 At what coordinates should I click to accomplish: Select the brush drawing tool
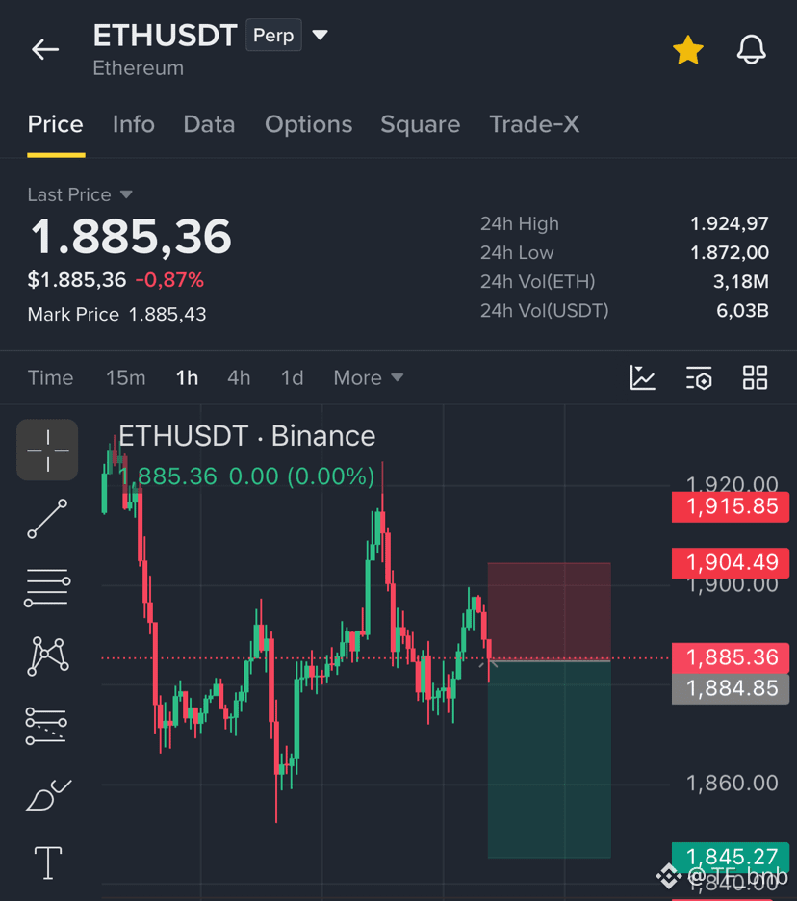point(49,795)
